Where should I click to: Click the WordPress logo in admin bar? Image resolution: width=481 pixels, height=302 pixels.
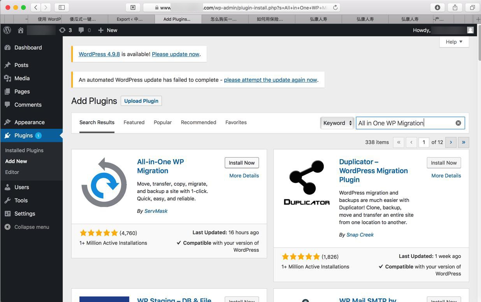coord(7,30)
